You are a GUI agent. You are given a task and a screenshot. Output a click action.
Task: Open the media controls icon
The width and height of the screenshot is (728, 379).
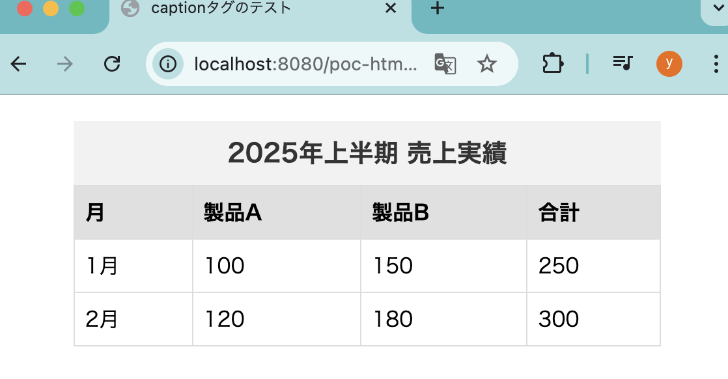click(x=623, y=63)
